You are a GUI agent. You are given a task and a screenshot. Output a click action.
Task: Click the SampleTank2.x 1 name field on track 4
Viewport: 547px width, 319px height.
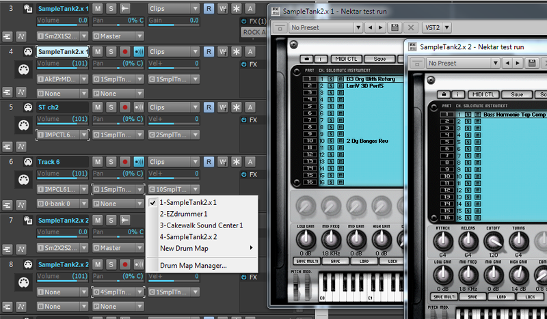point(62,51)
